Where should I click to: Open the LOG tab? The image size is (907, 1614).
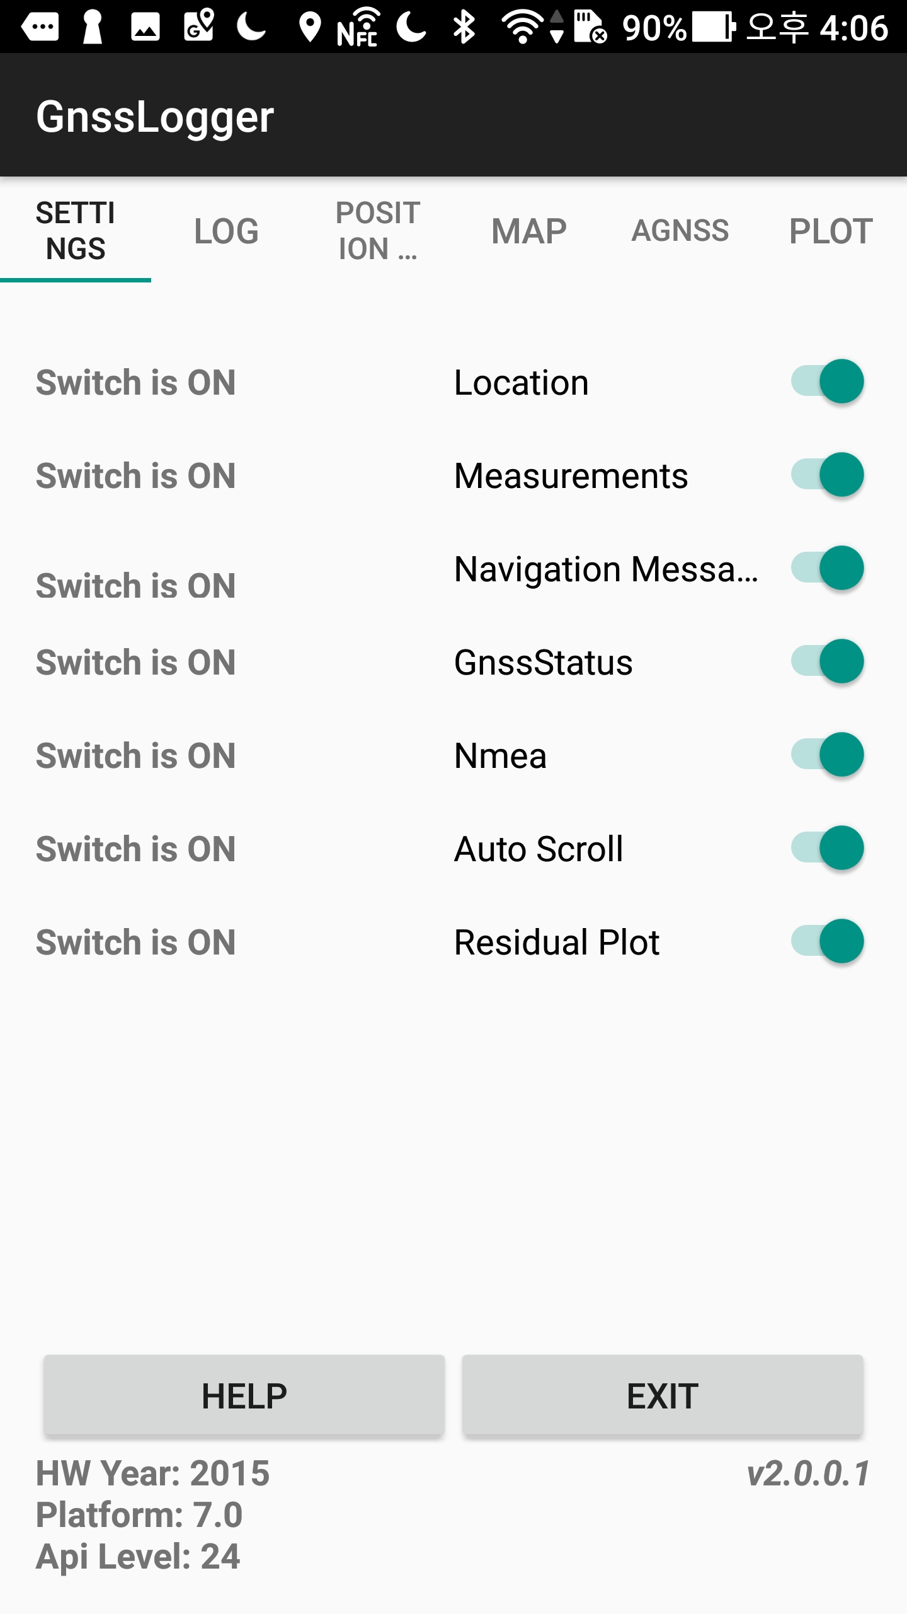[x=226, y=231]
